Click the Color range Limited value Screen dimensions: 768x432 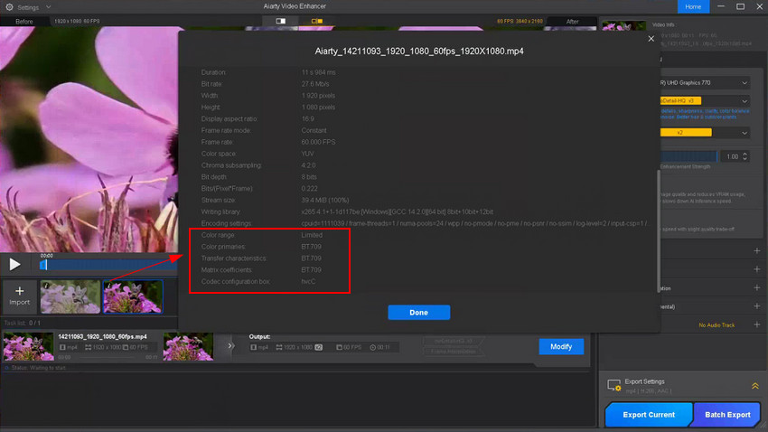click(312, 235)
